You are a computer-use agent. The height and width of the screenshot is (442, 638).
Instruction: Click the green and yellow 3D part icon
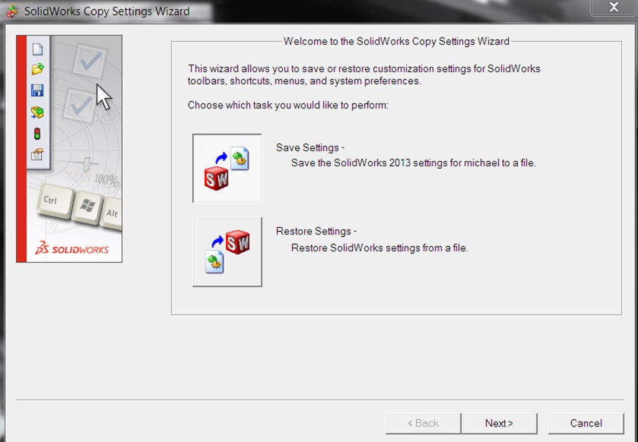pyautogui.click(x=37, y=112)
